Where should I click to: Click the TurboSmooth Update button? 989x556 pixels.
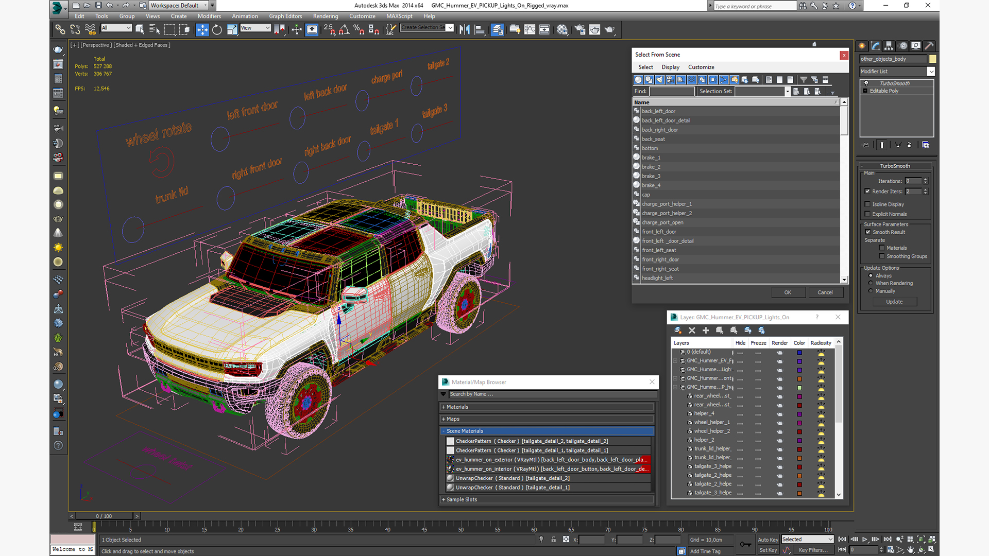[x=894, y=302]
